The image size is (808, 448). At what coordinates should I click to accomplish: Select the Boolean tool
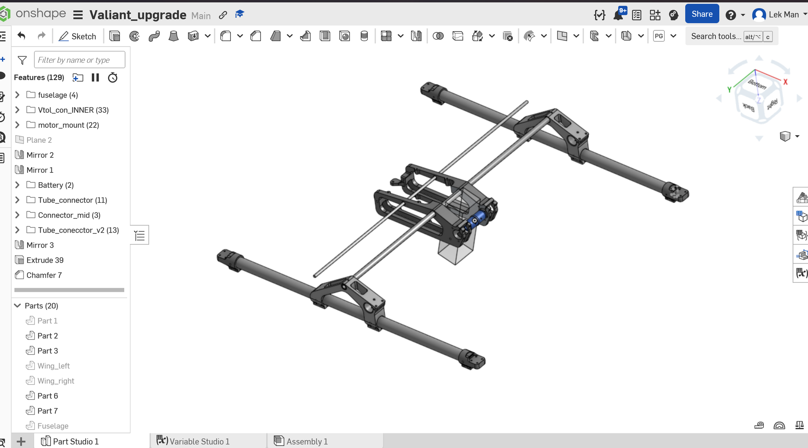[438, 36]
